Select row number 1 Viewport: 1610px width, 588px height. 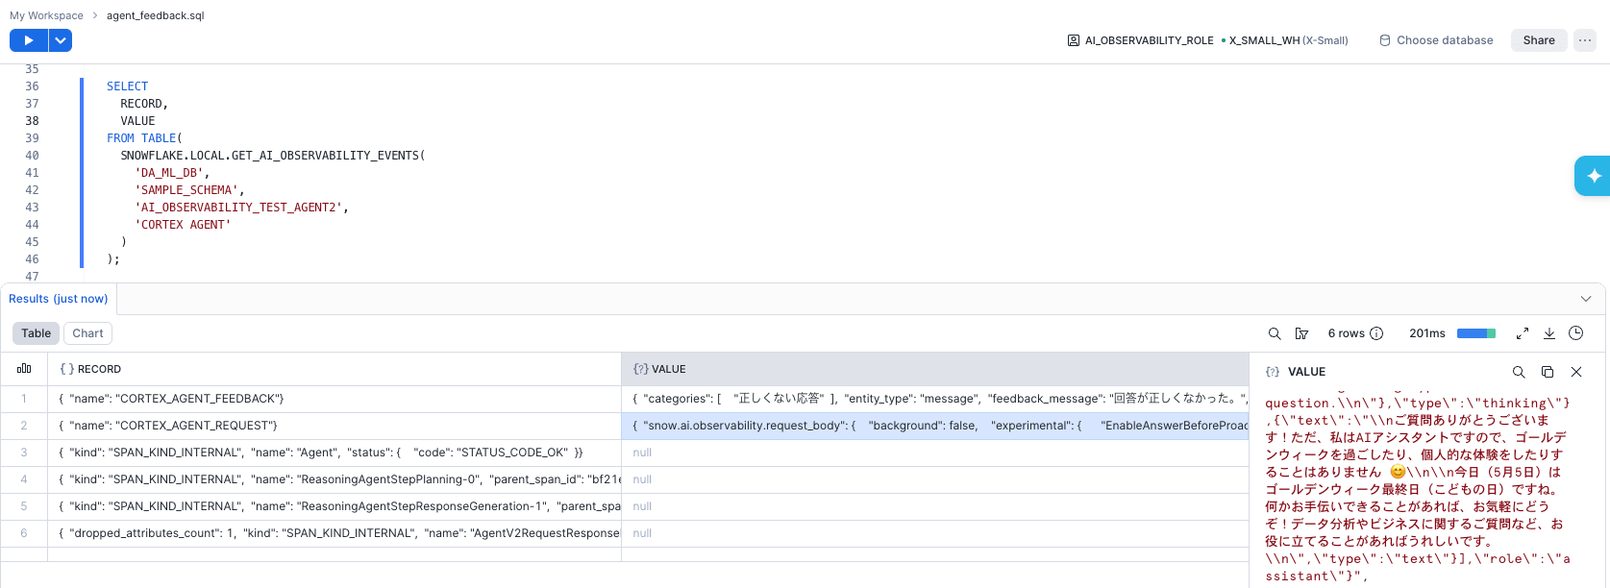[24, 399]
